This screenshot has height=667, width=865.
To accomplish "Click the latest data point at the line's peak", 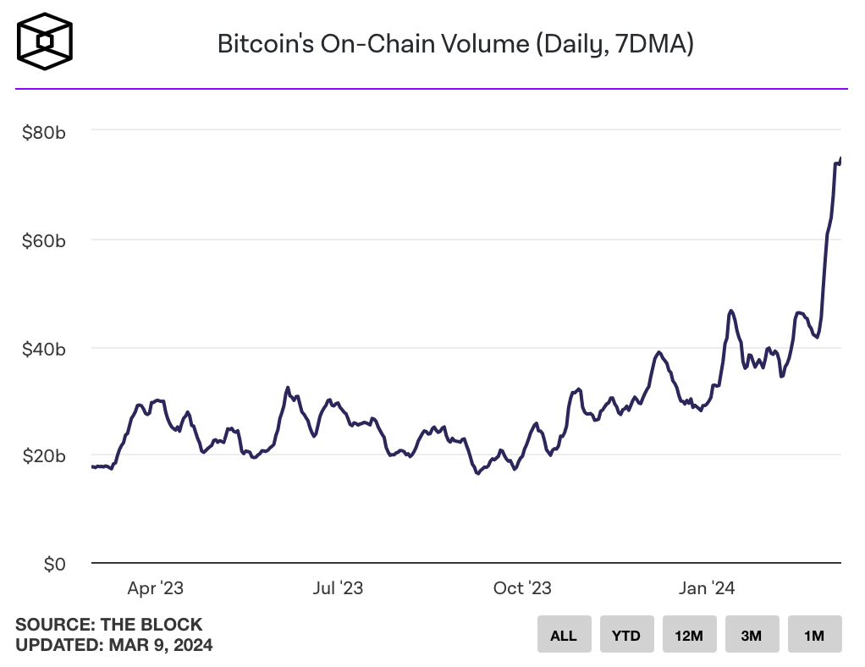I will (840, 158).
